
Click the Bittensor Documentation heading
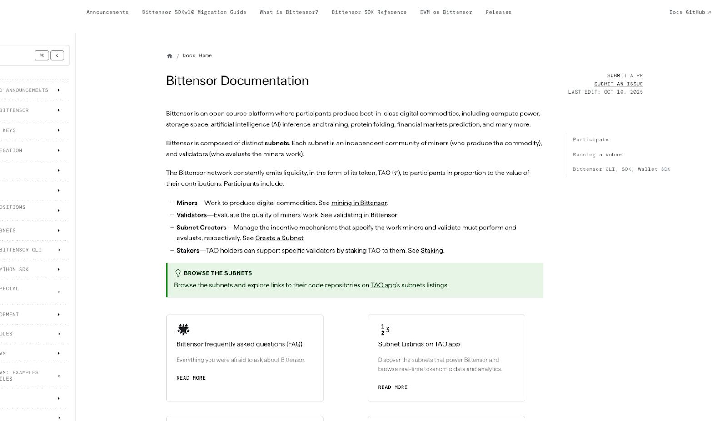[237, 81]
